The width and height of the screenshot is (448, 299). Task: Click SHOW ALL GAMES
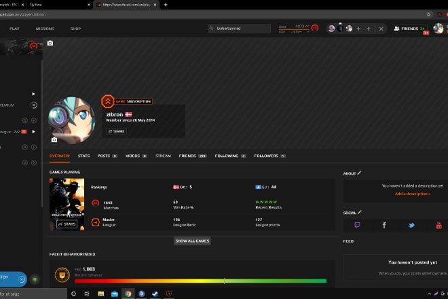[x=192, y=241]
